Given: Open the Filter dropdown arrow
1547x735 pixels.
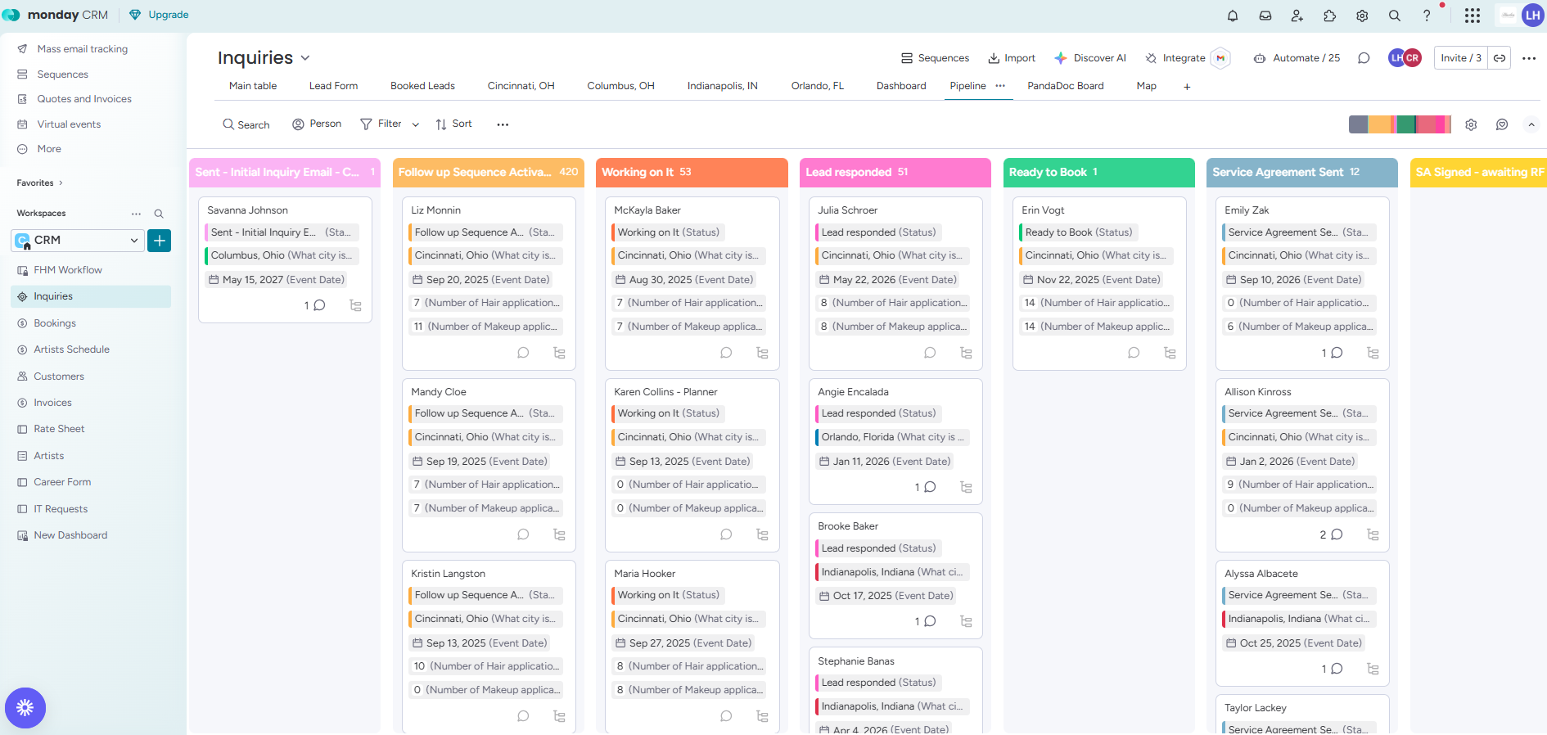Looking at the screenshot, I should coord(416,124).
